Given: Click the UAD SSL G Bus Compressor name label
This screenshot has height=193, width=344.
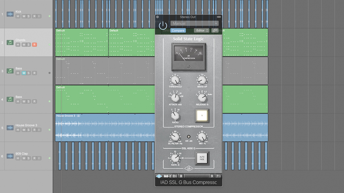Looking at the screenshot, I should click(189, 182).
